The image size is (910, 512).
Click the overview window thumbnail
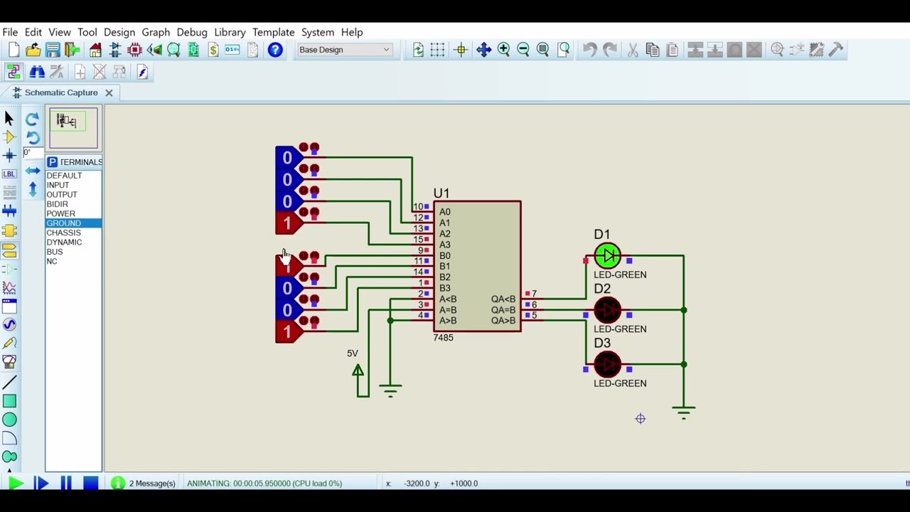point(73,128)
